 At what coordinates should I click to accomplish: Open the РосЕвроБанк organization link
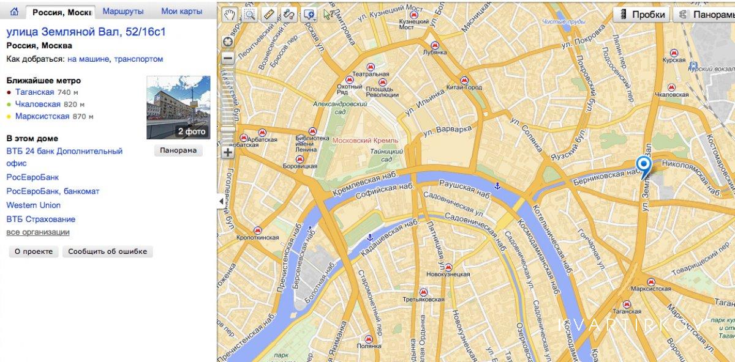32,177
